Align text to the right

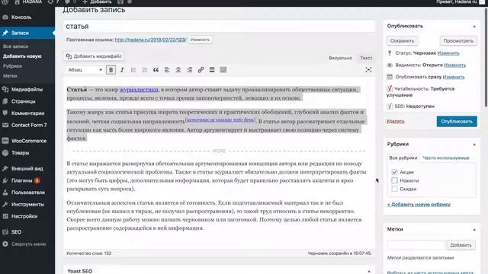190,70
